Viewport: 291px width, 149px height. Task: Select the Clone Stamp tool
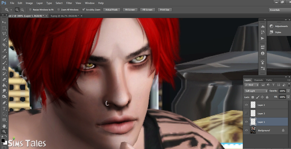[4, 68]
